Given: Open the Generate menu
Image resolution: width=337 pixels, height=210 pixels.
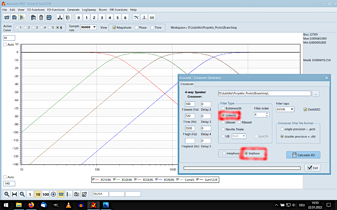Looking at the screenshot, I should pyautogui.click(x=73, y=10).
